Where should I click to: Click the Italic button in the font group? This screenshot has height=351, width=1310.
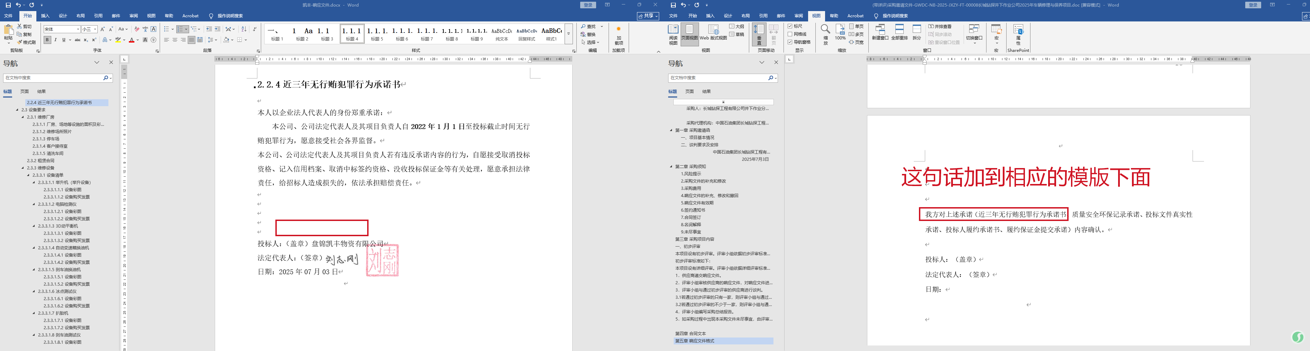point(55,40)
